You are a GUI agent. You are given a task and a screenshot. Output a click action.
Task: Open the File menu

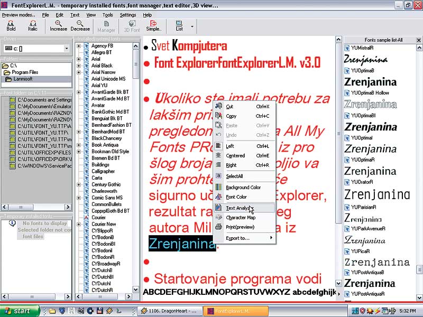click(x=45, y=15)
